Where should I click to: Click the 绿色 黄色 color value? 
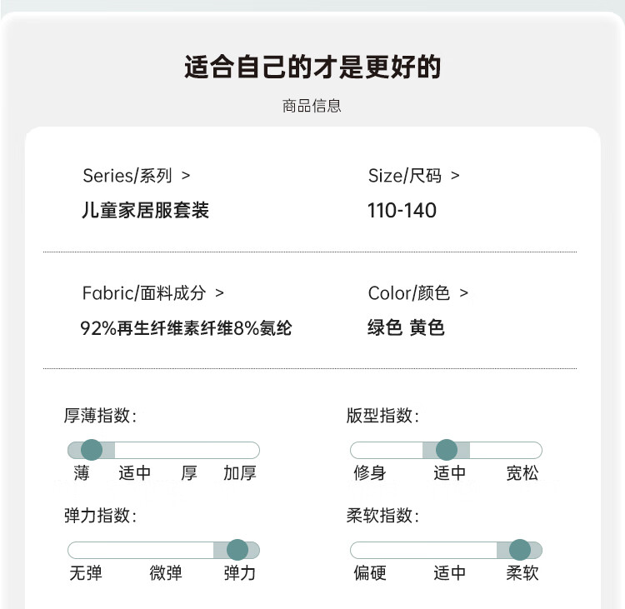pos(406,327)
